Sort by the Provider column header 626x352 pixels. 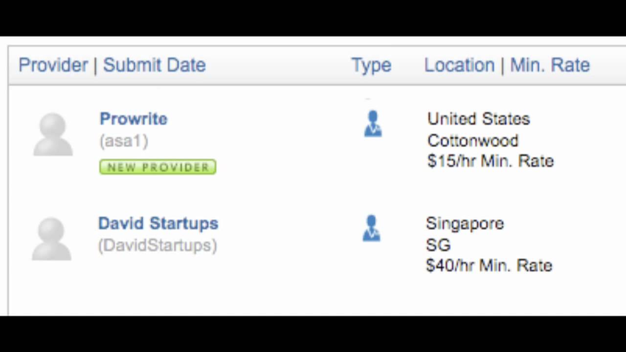pos(53,65)
